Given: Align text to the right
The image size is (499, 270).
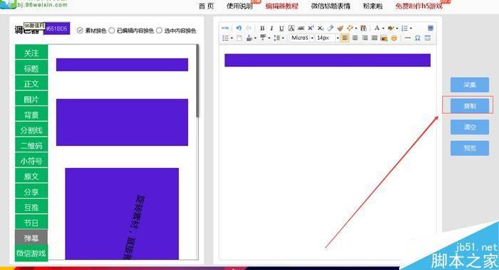Looking at the screenshot, I should pyautogui.click(x=365, y=38).
